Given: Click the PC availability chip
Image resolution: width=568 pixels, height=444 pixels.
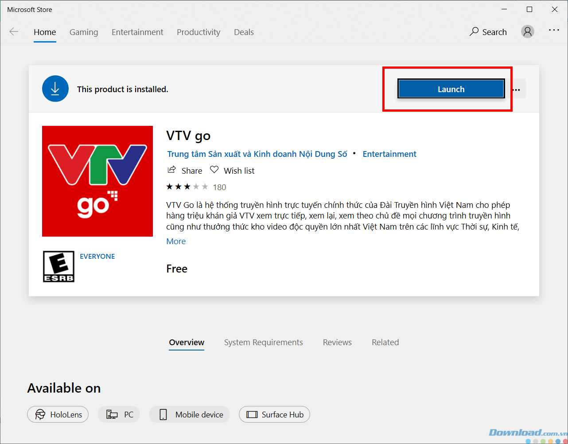Looking at the screenshot, I should click(x=119, y=415).
